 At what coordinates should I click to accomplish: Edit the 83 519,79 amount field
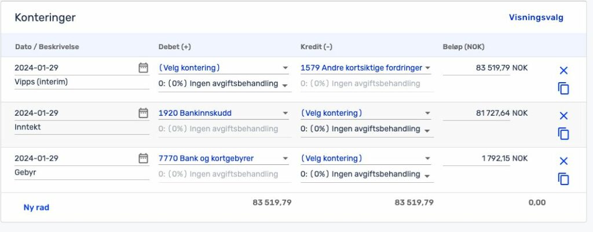477,68
